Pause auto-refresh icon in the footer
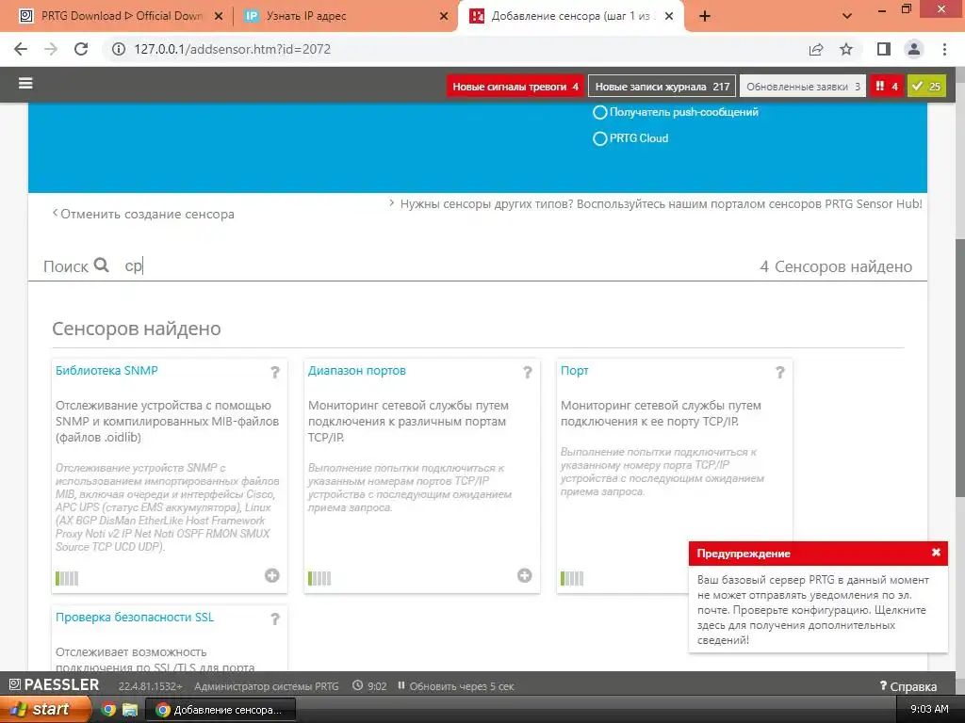Screen dimensions: 965x723 click(401, 685)
